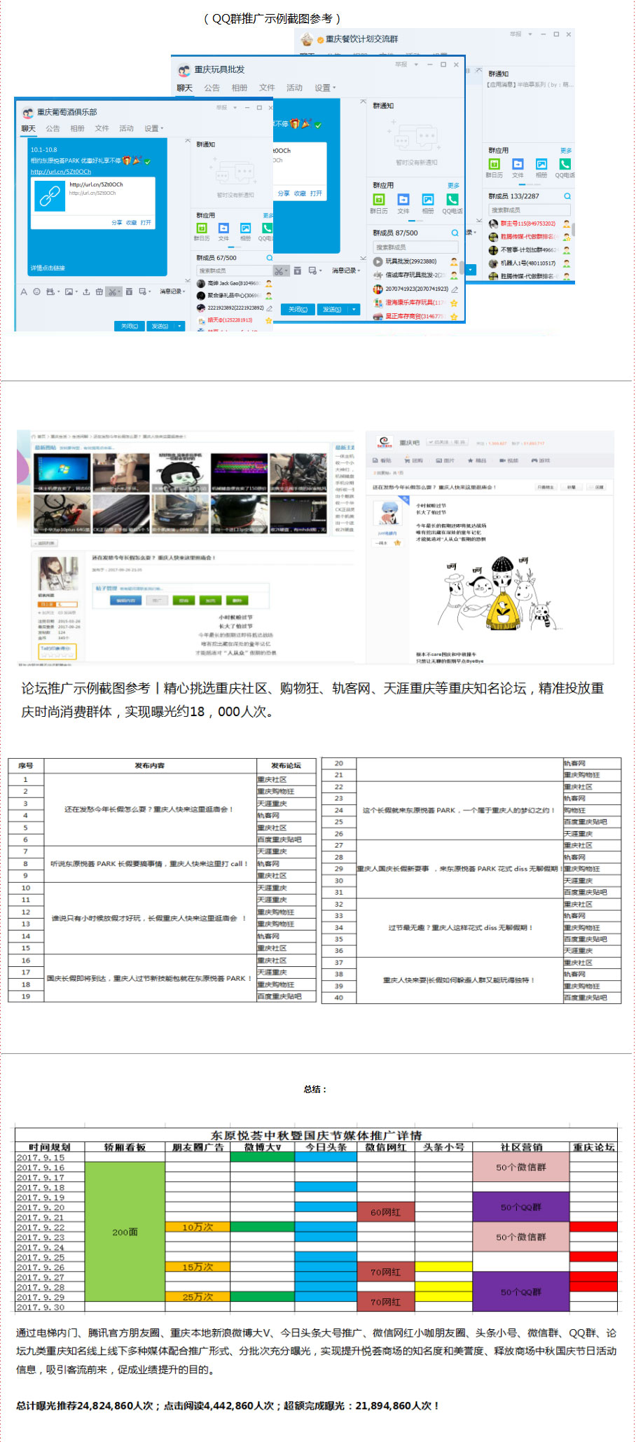This screenshot has height=1442, width=636.
Task: Switch to 公告 tab in 重庆葡萄酒俱乐部
Action: coord(53,128)
